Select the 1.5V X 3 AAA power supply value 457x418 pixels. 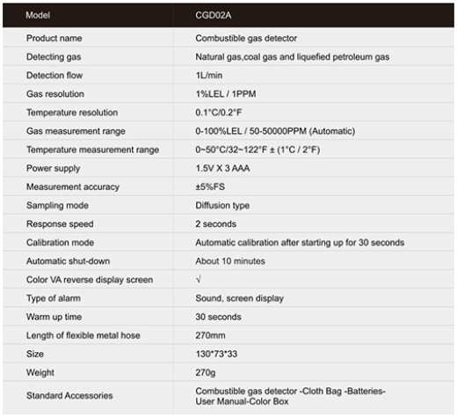pos(222,168)
